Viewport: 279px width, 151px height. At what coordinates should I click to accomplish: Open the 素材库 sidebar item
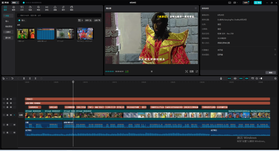8,38
